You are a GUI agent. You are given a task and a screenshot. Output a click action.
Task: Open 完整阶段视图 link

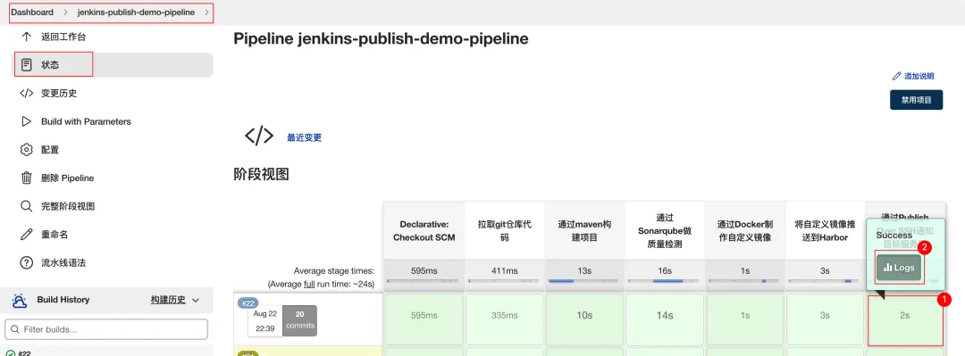[68, 207]
